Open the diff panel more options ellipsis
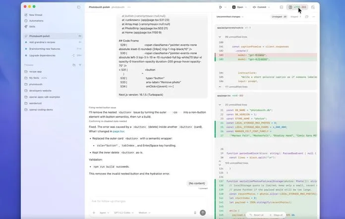Viewport: 345px width, 219px height. click(x=314, y=16)
